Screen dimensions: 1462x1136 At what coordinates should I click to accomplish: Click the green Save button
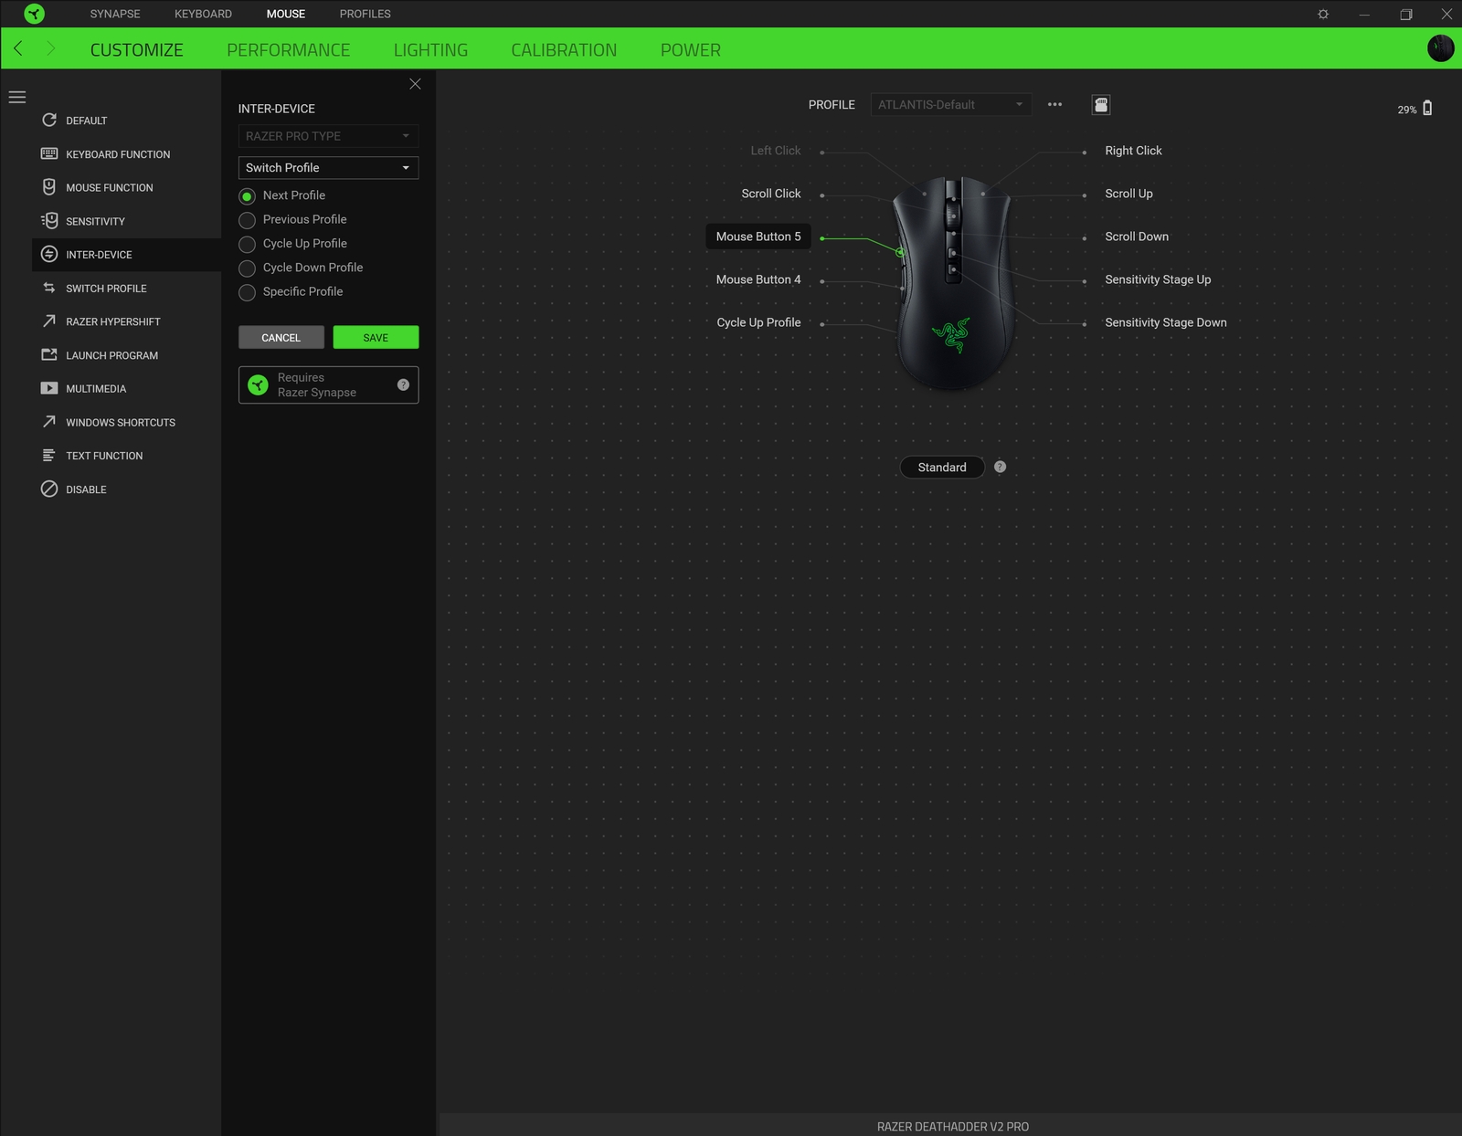(376, 337)
